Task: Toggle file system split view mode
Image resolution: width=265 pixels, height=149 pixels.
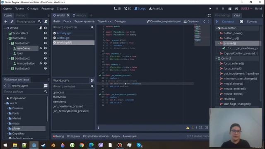Action: point(46,86)
